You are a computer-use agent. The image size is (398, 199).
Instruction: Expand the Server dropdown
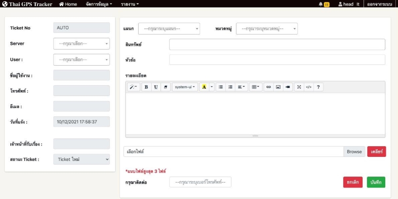click(82, 44)
